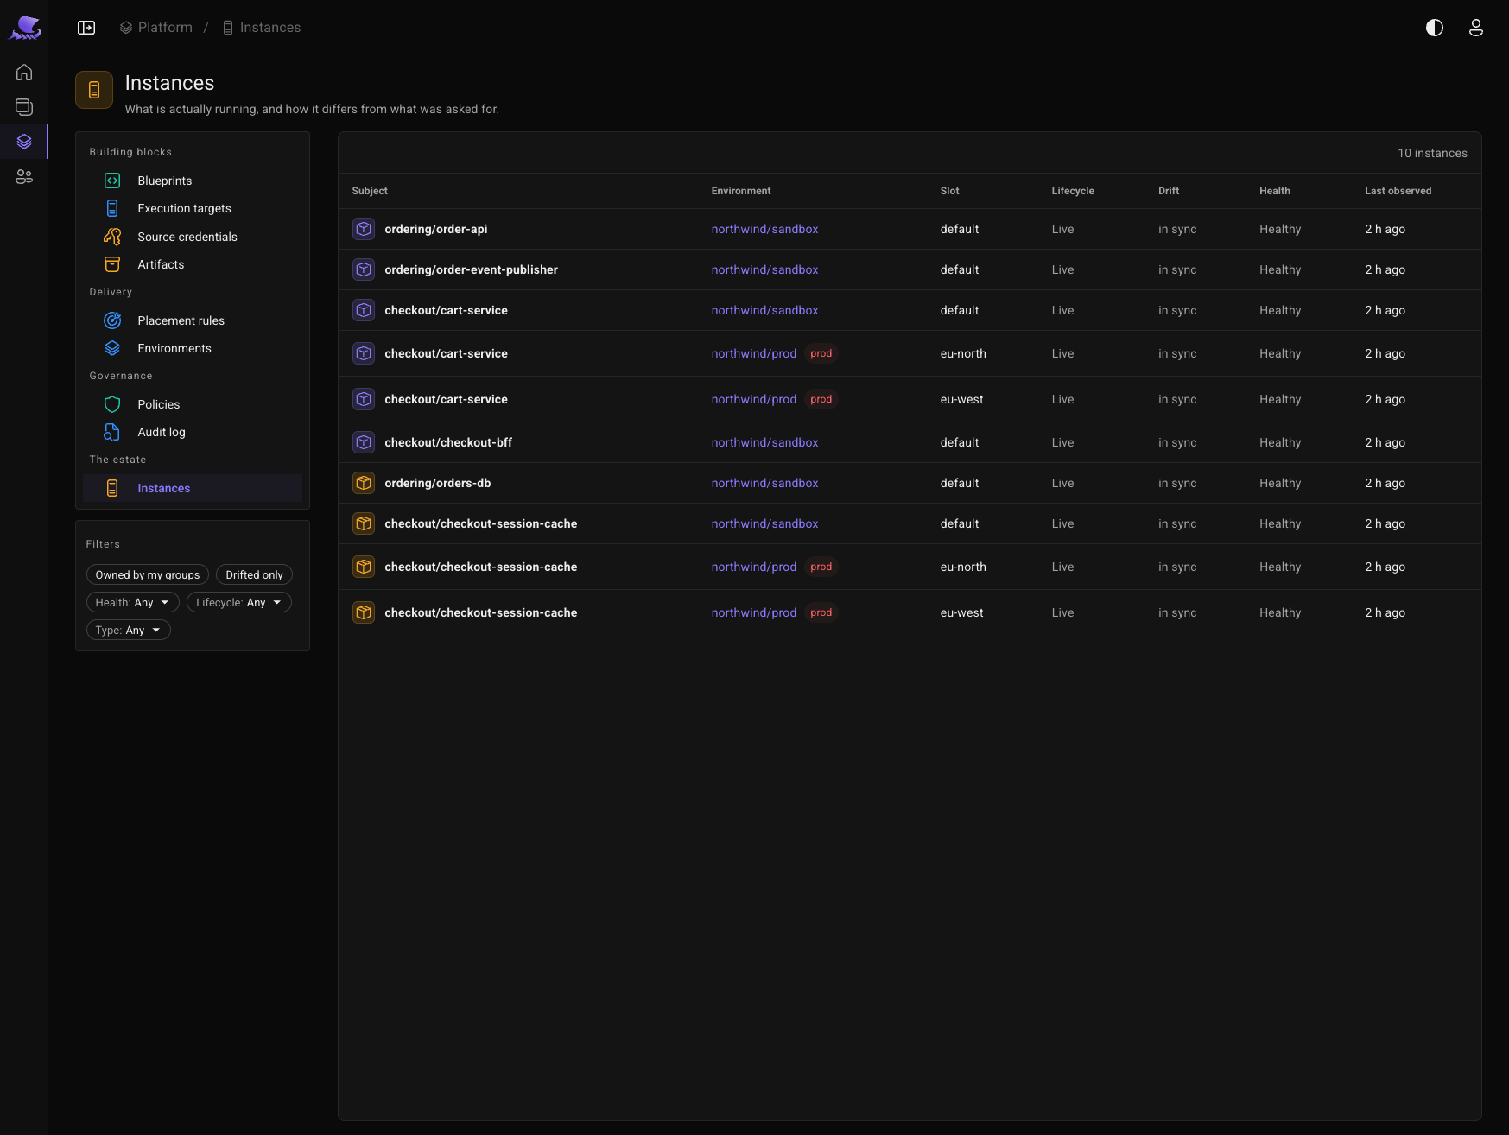Select checkout/checkout-session-cache sandbox row name

[480, 523]
